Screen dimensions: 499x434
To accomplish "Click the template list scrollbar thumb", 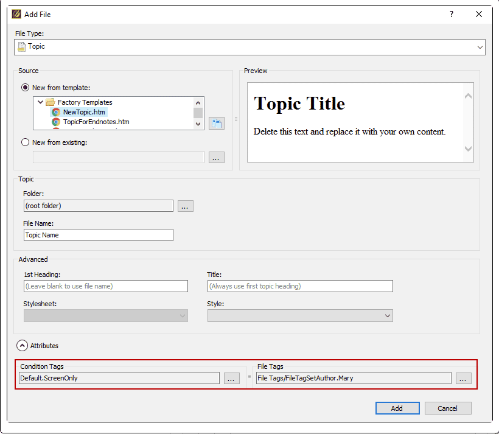I will pyautogui.click(x=198, y=113).
